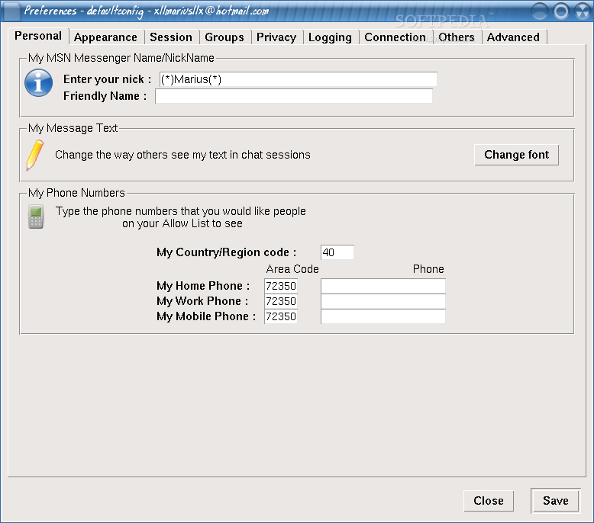
Task: Open the Appearance tab
Action: pos(105,37)
